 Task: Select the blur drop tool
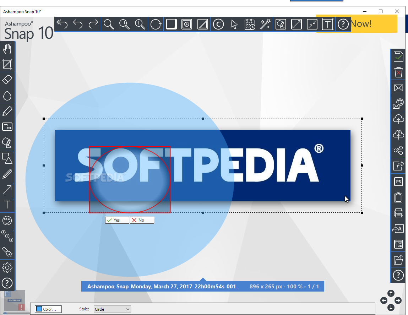click(x=7, y=96)
